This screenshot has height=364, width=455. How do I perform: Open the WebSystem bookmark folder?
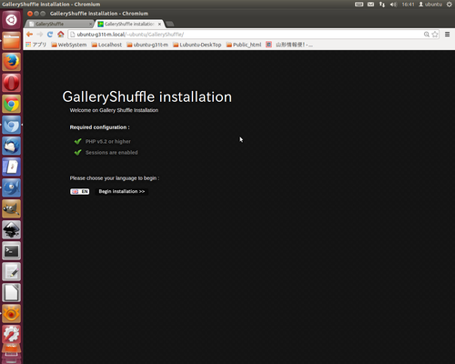click(69, 45)
